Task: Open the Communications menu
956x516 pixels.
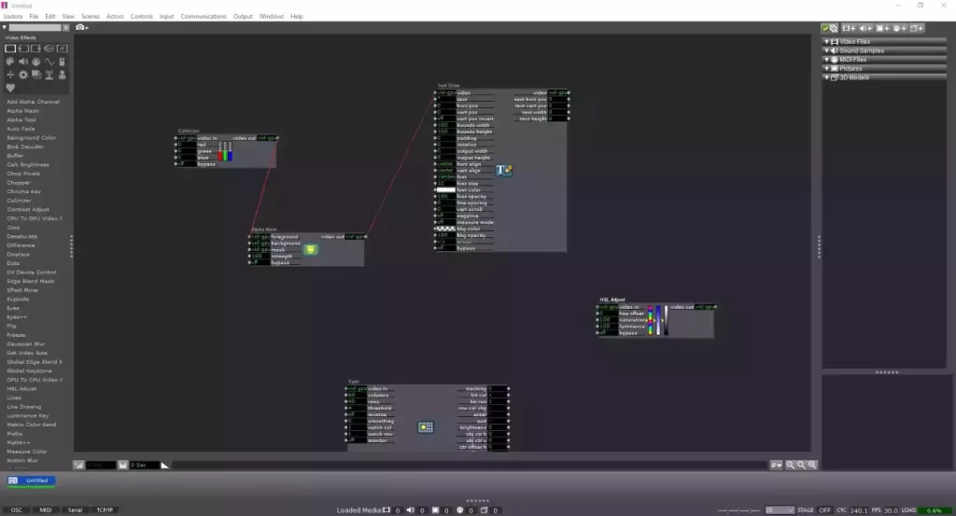Action: (x=204, y=17)
